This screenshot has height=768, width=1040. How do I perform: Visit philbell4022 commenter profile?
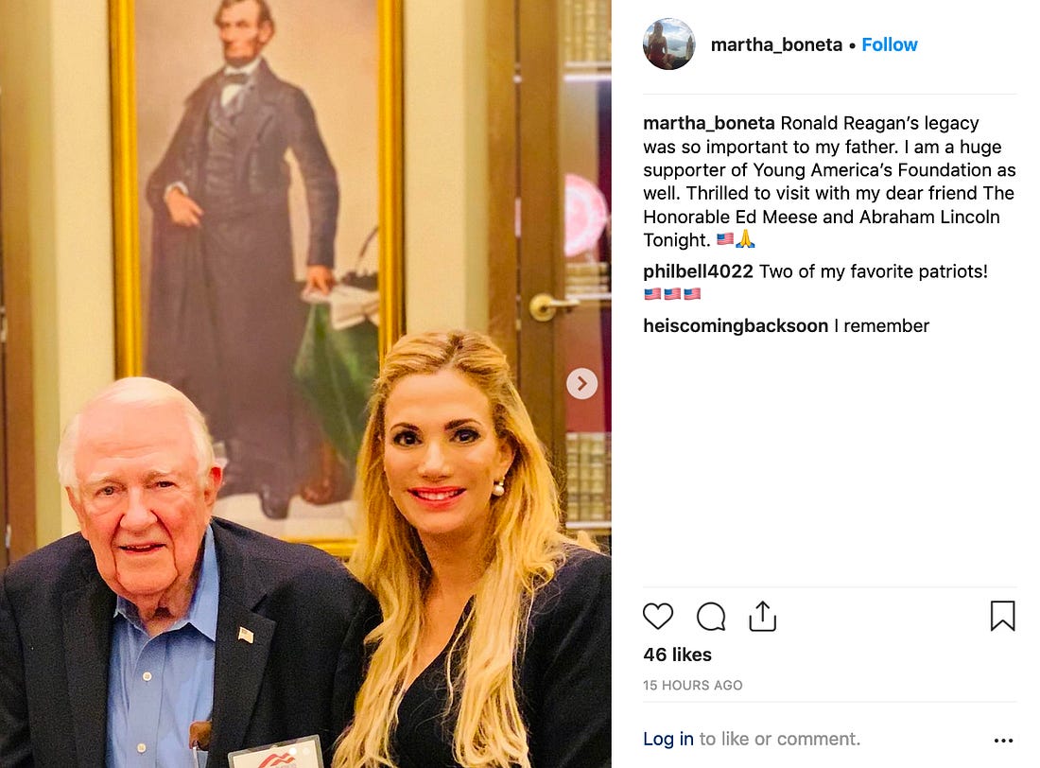(698, 271)
